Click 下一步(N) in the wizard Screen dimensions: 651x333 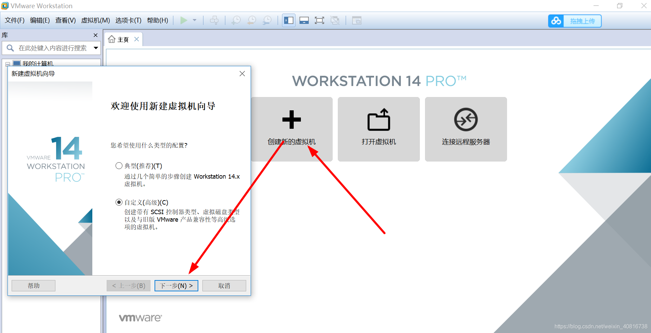point(176,286)
